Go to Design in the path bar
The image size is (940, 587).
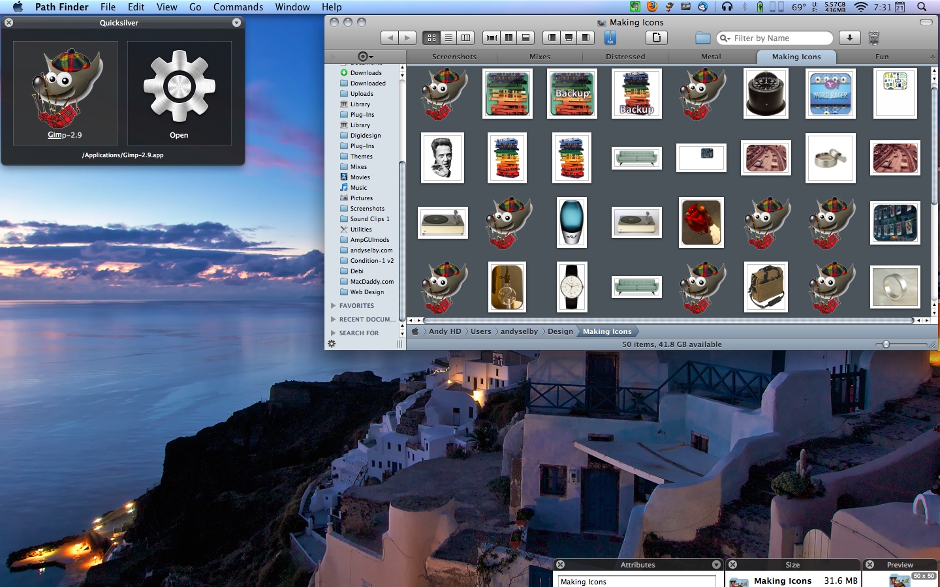(560, 331)
